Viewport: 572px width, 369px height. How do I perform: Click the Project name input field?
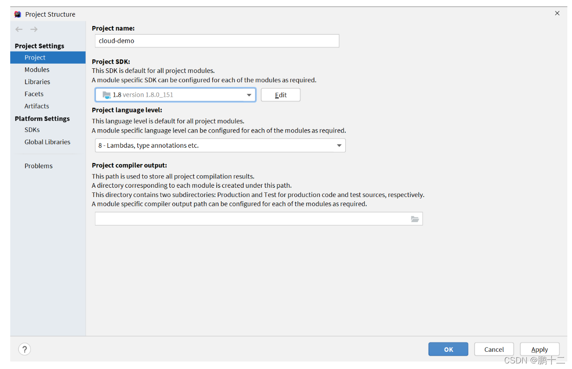217,41
